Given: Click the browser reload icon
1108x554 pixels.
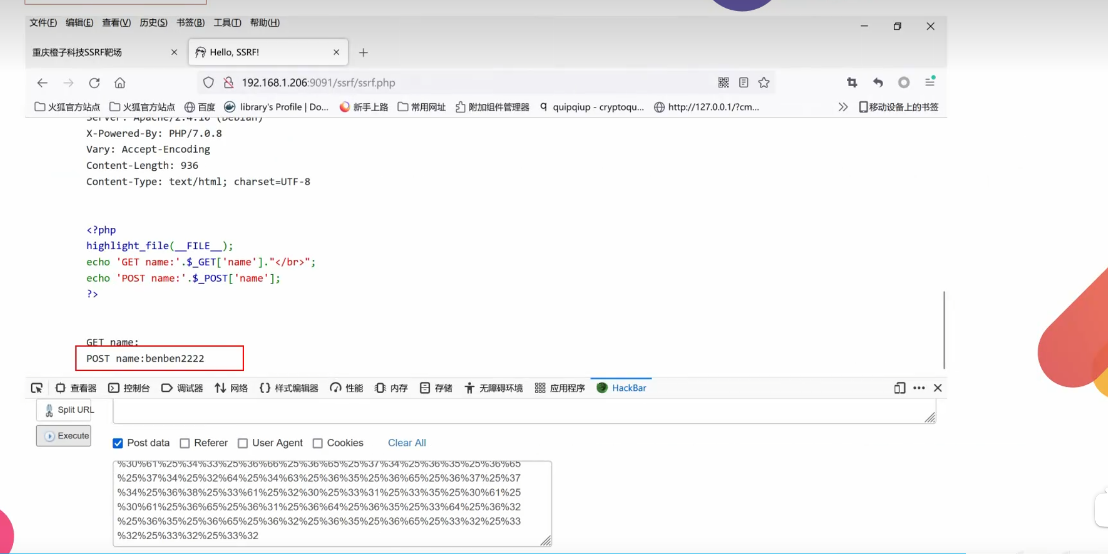Looking at the screenshot, I should [x=94, y=83].
